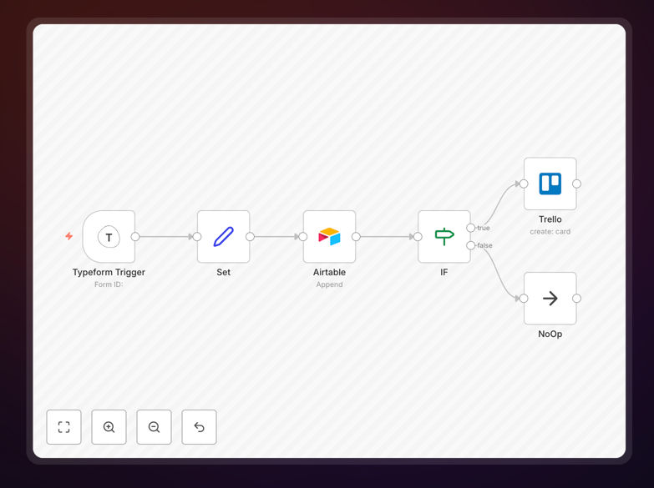
Task: Zoom in on the canvas
Action: pos(109,427)
